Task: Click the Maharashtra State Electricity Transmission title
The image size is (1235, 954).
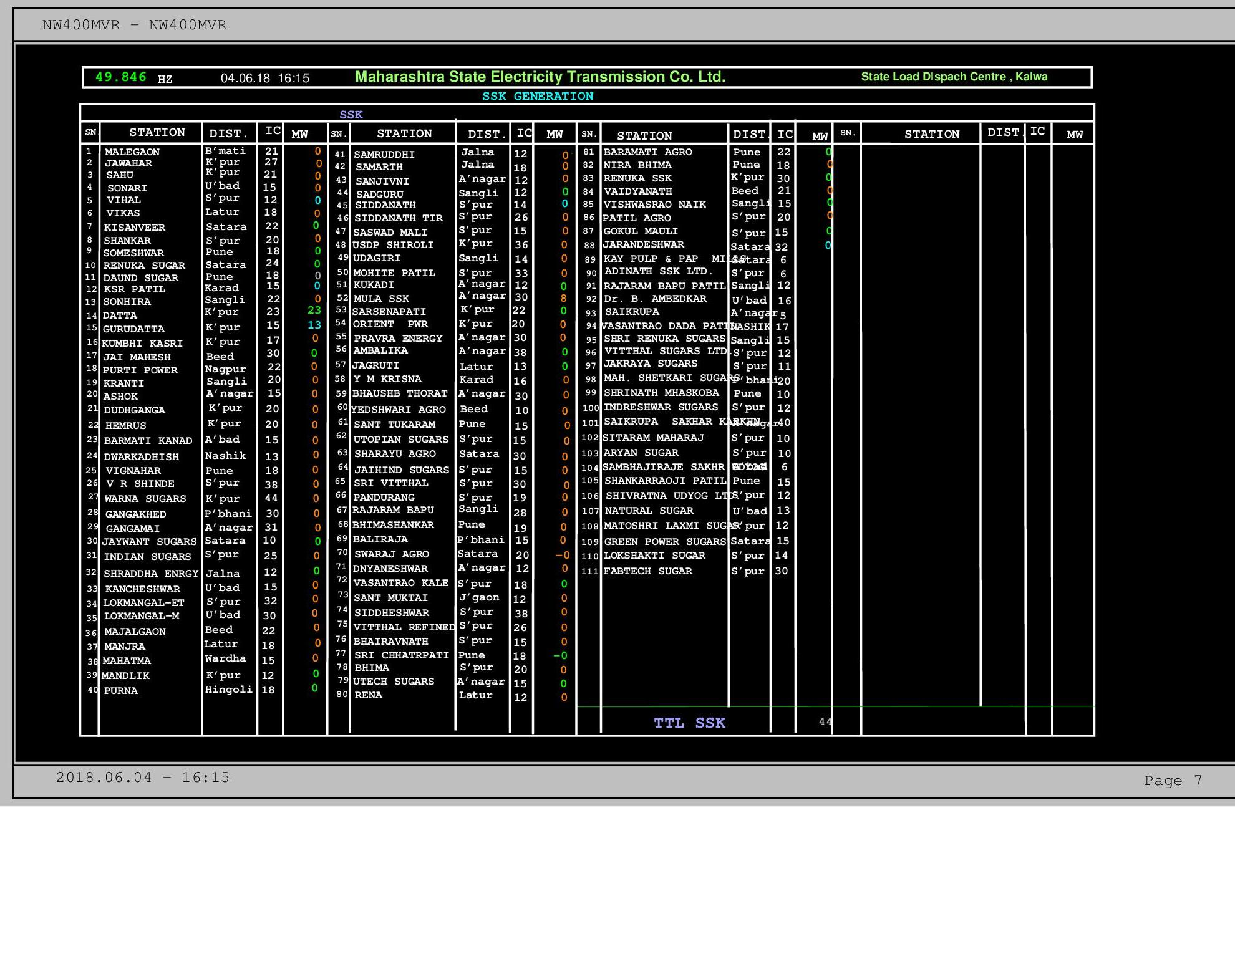Action: pos(540,77)
